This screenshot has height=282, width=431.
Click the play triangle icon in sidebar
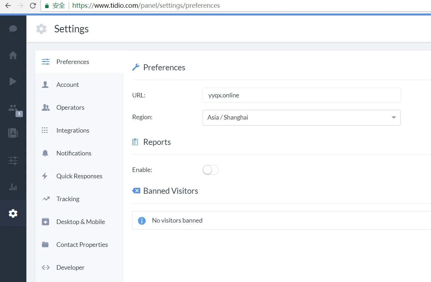pyautogui.click(x=13, y=82)
